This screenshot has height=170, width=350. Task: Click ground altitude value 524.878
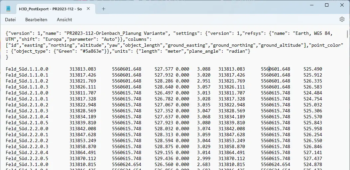point(313,164)
